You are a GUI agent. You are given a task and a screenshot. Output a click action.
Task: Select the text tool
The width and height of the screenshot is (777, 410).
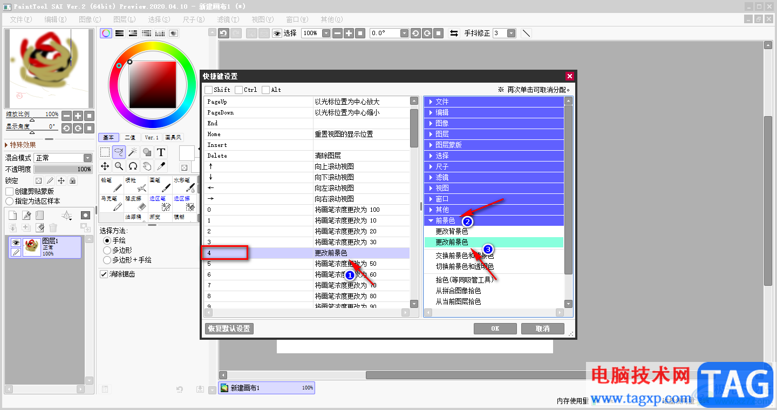161,152
